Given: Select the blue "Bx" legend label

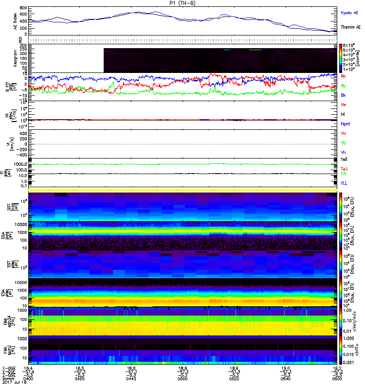Looking at the screenshot, I should [343, 95].
